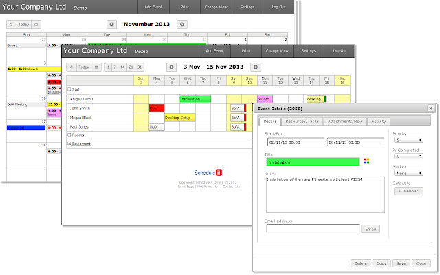This screenshot has height=275, width=440.
Task: Click the Contact Us footer link
Action: tap(231, 186)
